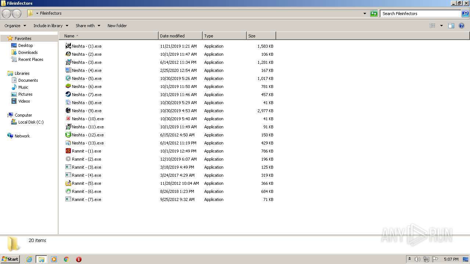Click the Forward navigation arrow

(17, 14)
